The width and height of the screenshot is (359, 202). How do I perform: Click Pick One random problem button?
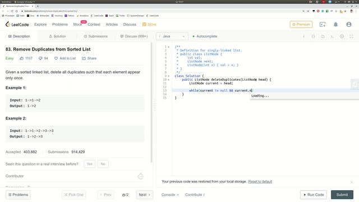pyautogui.click(x=73, y=195)
